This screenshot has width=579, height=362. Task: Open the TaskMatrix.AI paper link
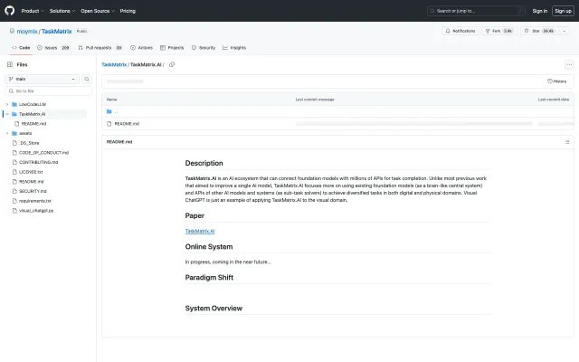tap(200, 232)
